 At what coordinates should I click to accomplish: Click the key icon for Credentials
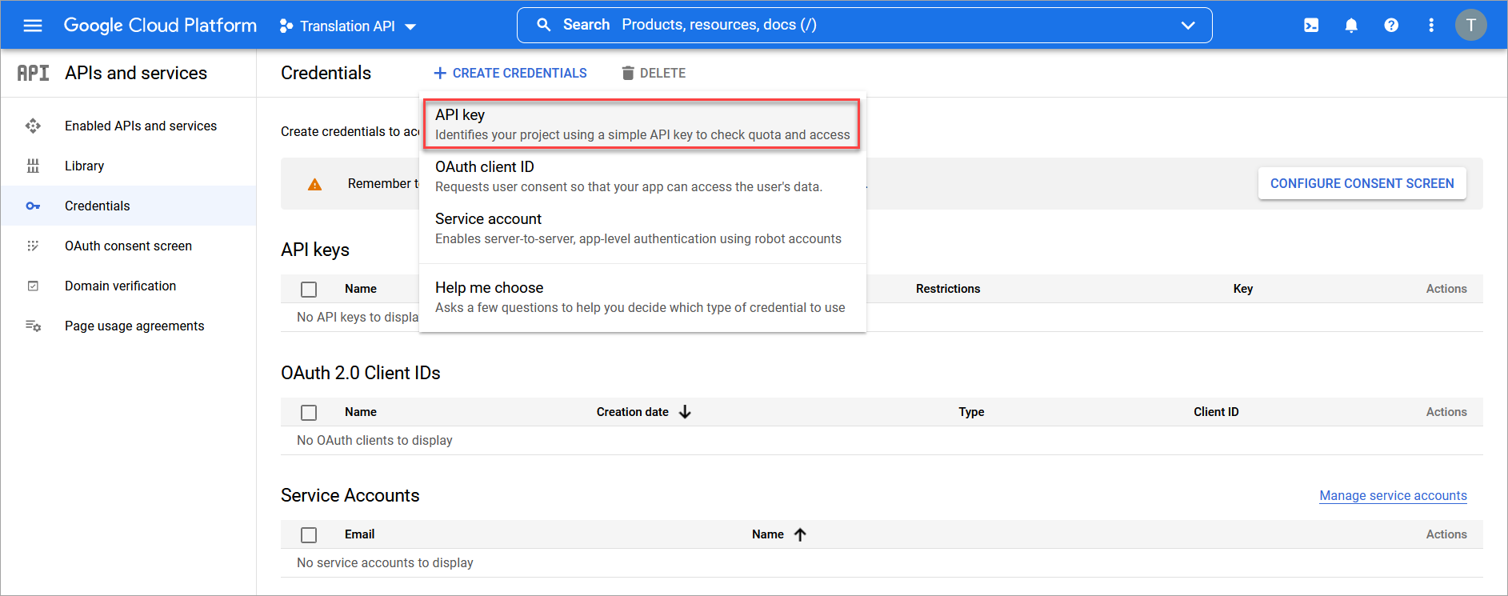pyautogui.click(x=33, y=206)
